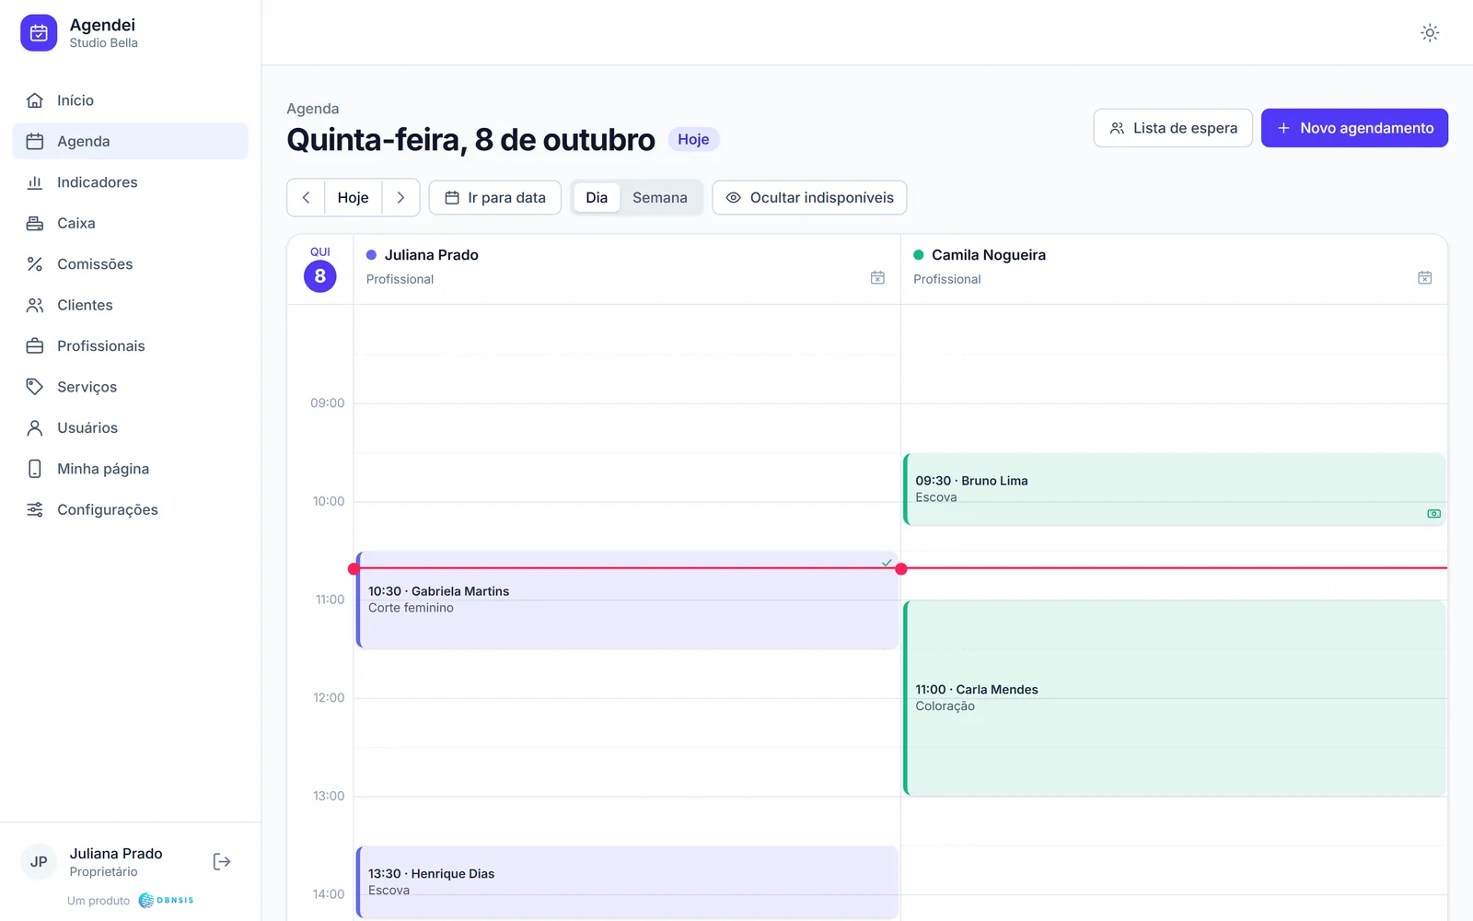The width and height of the screenshot is (1473, 921).
Task: Click the Hoje badge beside the date
Action: click(693, 139)
